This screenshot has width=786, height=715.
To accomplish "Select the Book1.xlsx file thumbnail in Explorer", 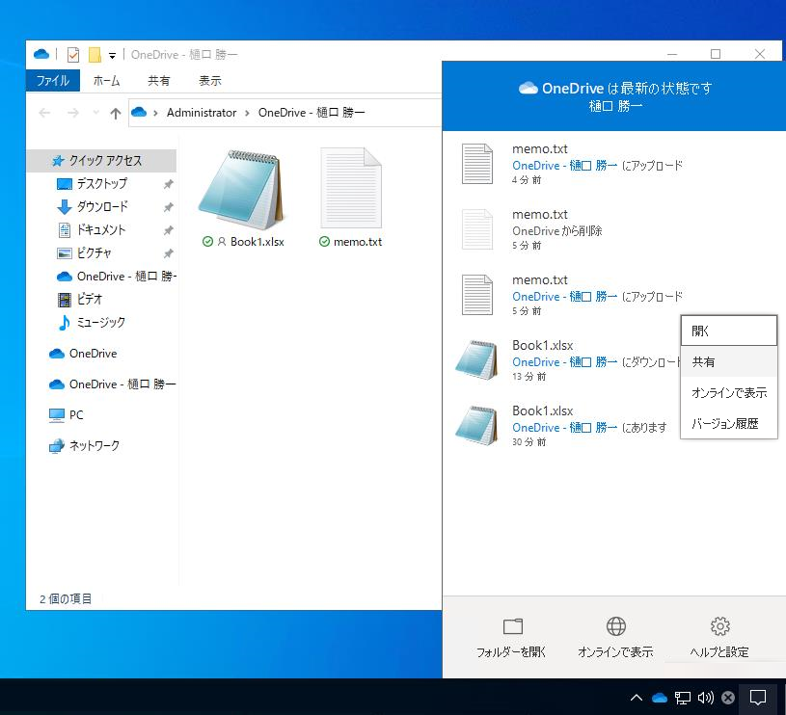I will coord(242,190).
